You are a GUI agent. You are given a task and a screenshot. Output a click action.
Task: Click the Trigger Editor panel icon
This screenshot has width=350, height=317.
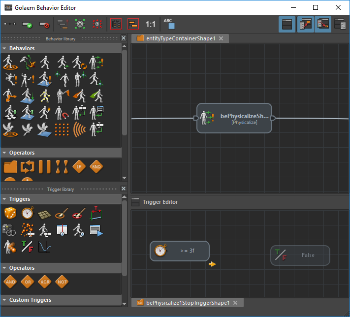[135, 202]
